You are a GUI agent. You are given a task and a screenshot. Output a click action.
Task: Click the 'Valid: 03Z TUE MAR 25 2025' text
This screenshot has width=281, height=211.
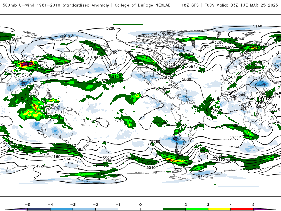(247, 5)
